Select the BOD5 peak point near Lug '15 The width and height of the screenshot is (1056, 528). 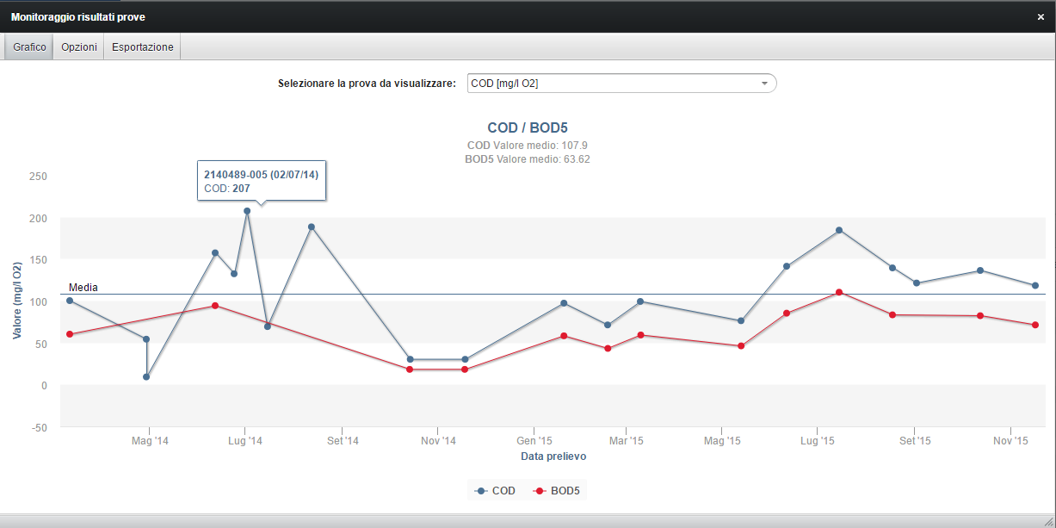(x=839, y=292)
